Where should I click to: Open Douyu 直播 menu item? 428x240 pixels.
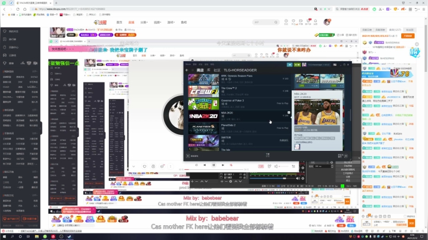coord(131,23)
